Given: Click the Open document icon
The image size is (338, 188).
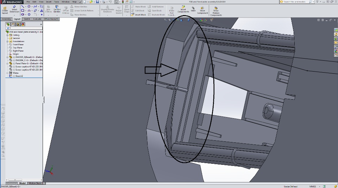Looking at the screenshot, I should tap(91, 2).
